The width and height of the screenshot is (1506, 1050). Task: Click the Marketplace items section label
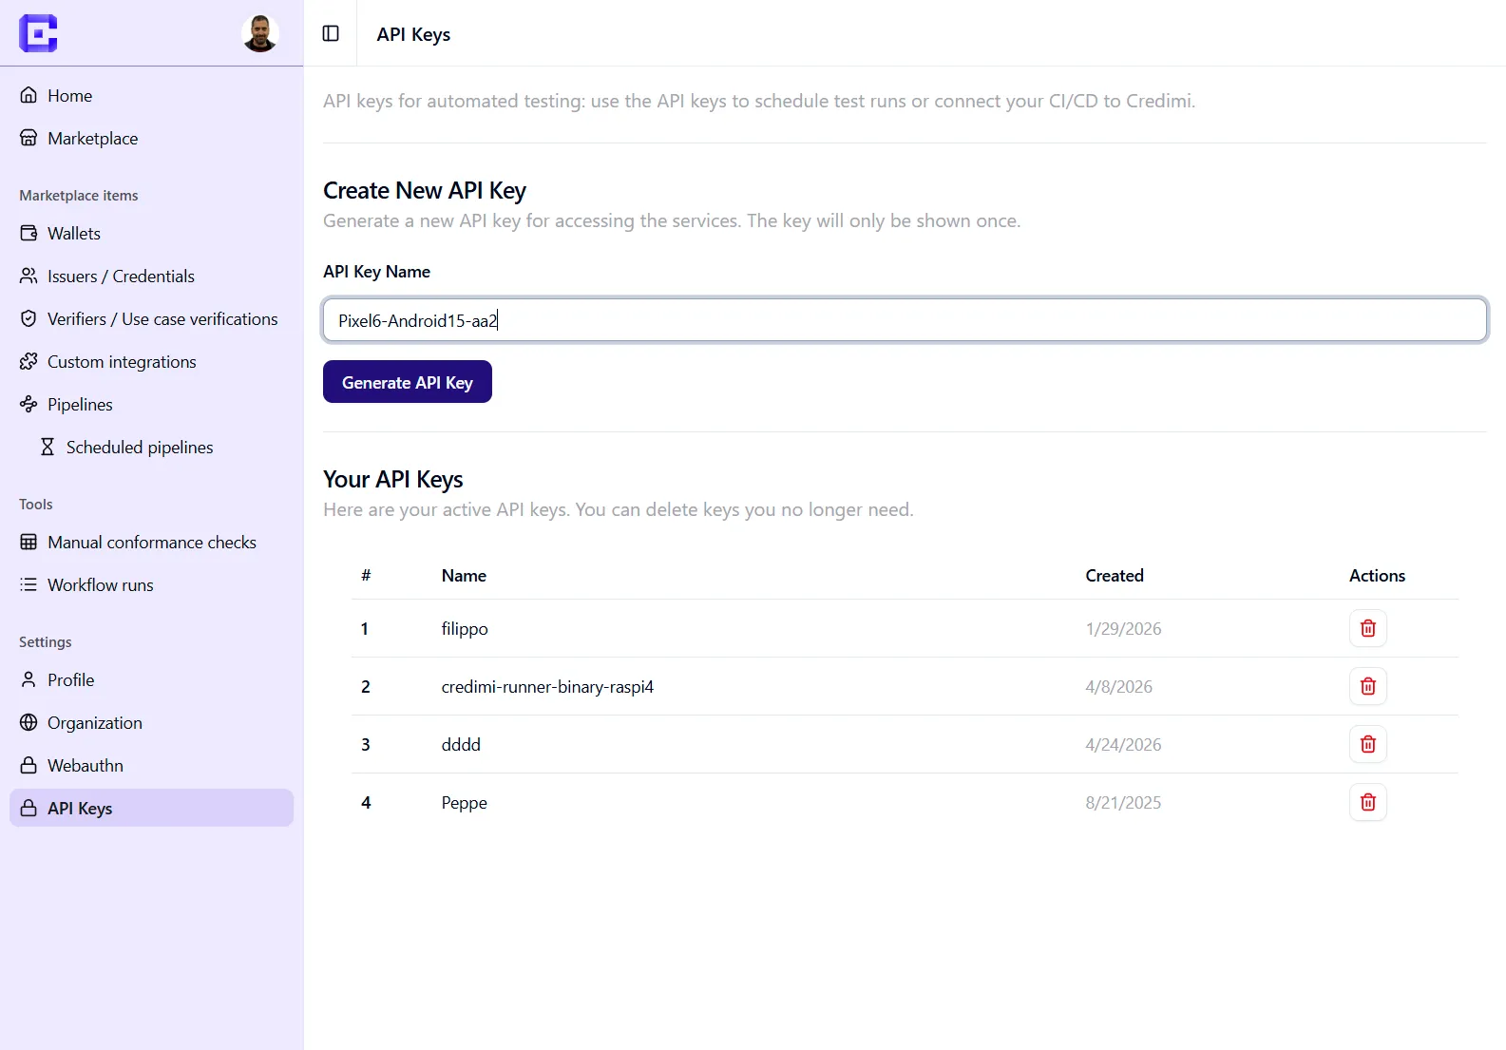(x=79, y=195)
